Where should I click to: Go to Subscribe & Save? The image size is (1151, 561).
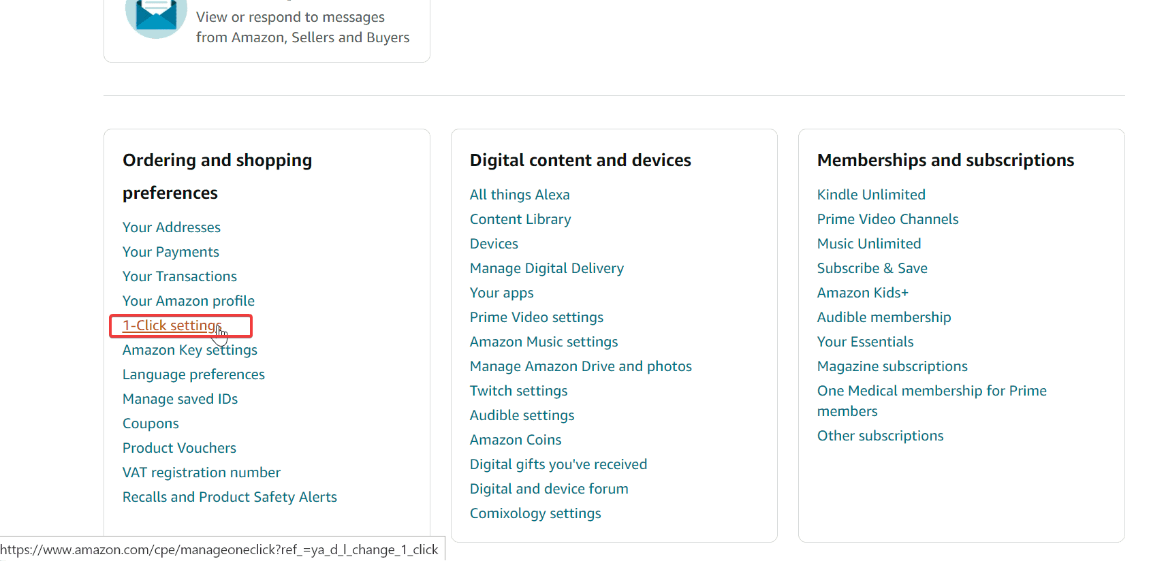pyautogui.click(x=872, y=268)
